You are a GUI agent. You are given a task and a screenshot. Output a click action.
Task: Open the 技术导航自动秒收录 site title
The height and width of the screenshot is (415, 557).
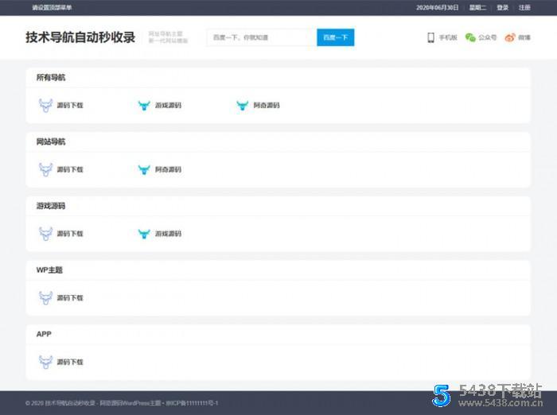click(80, 37)
